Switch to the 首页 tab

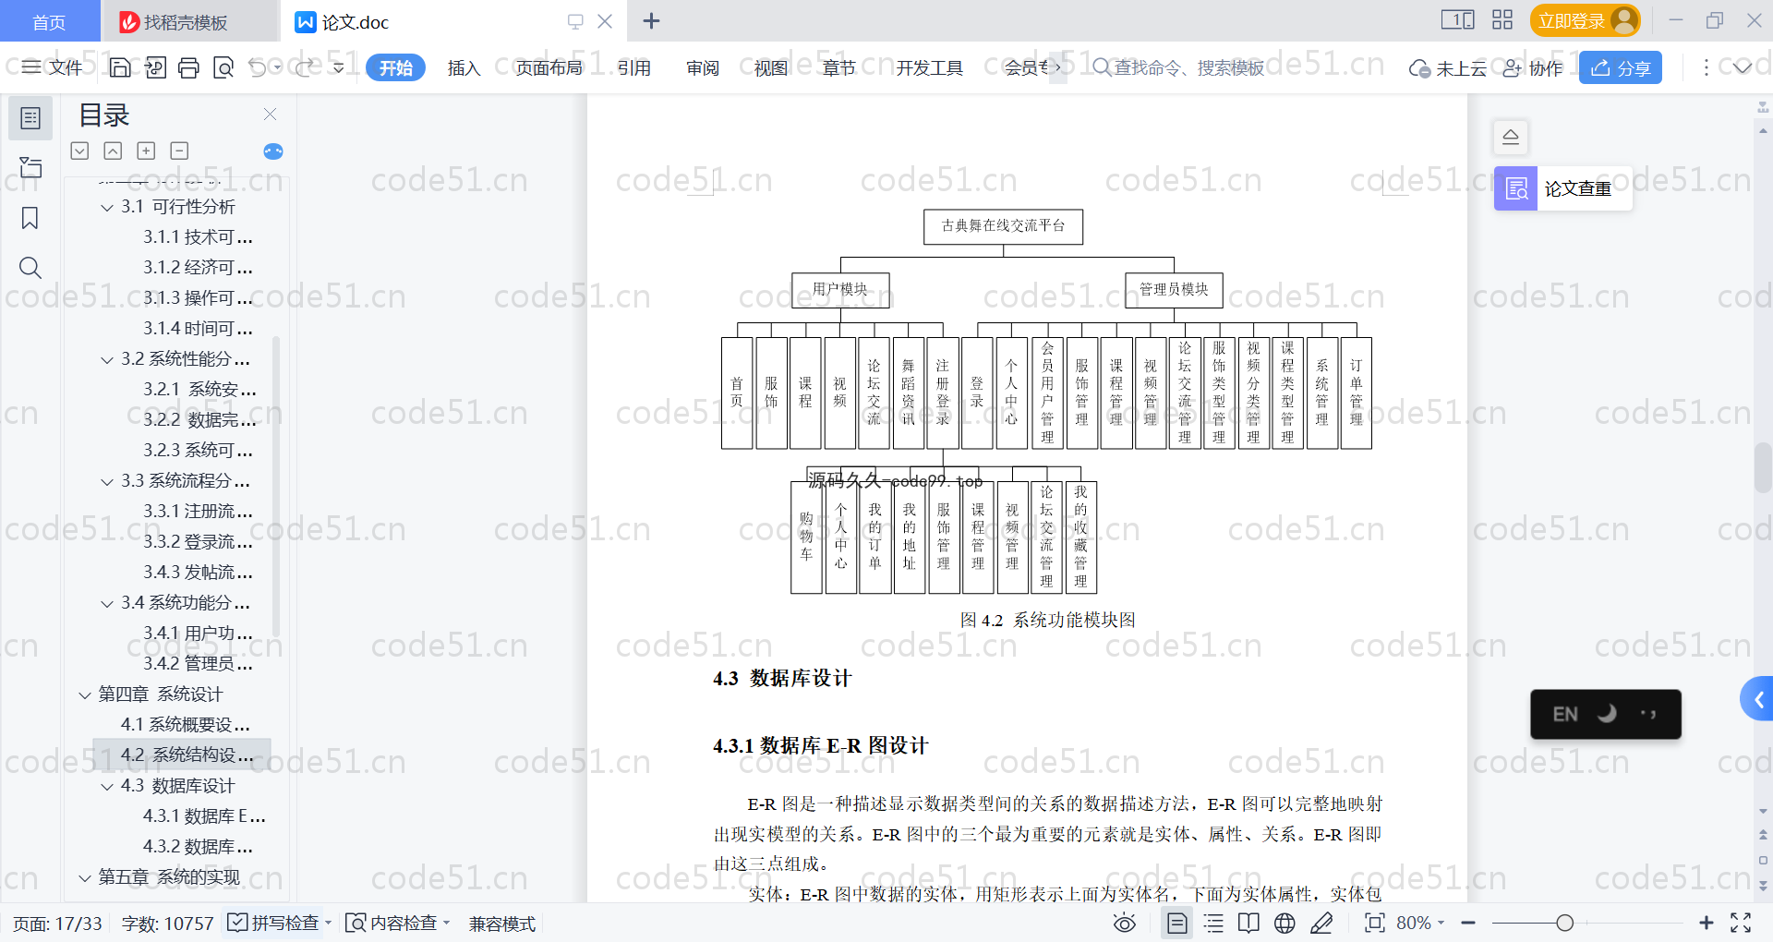pos(49,21)
